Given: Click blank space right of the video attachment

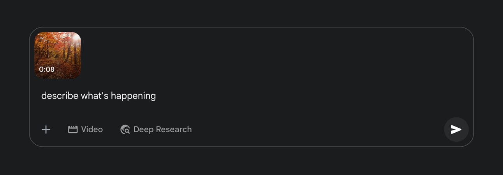Looking at the screenshot, I should coord(273,55).
